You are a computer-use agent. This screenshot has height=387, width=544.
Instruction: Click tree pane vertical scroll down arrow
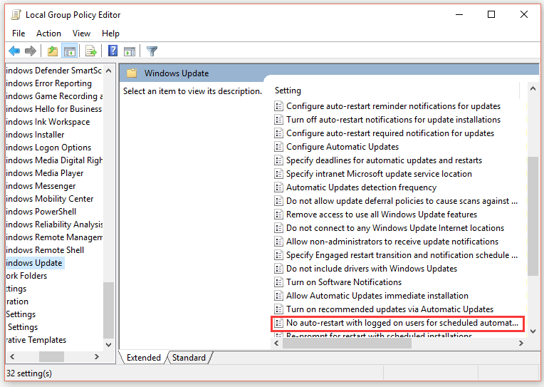click(x=109, y=345)
